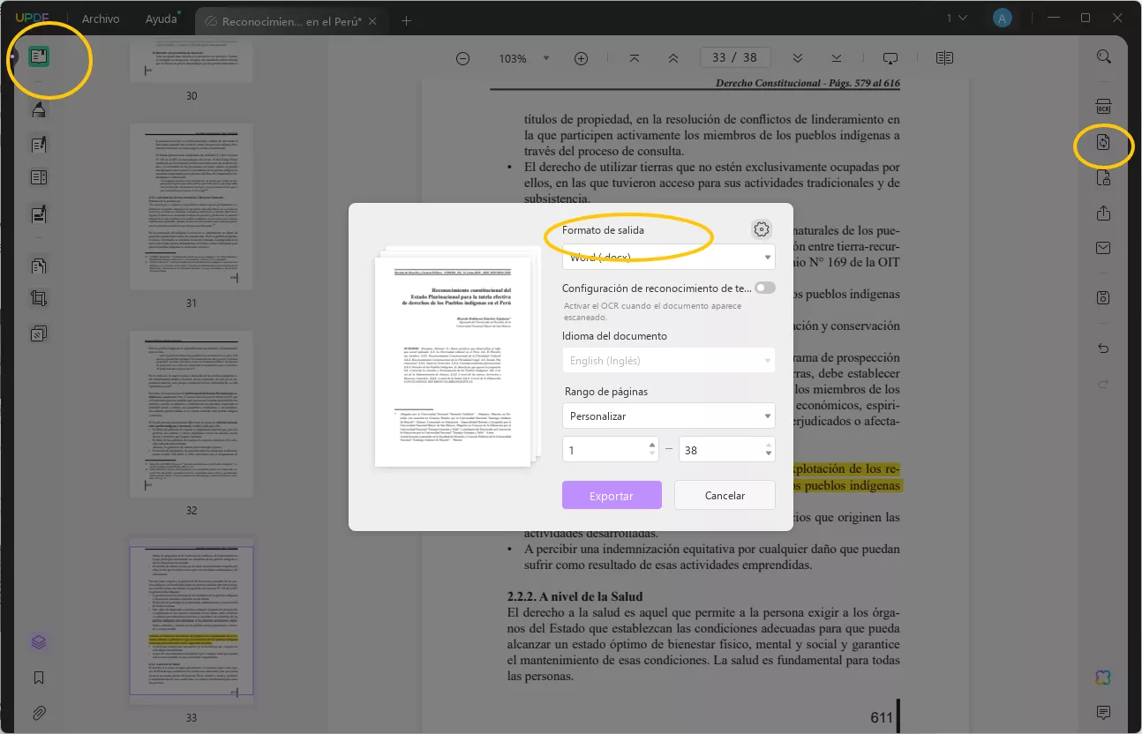The width and height of the screenshot is (1142, 734).
Task: Open Protect with password lock icon
Action: coord(1103,178)
